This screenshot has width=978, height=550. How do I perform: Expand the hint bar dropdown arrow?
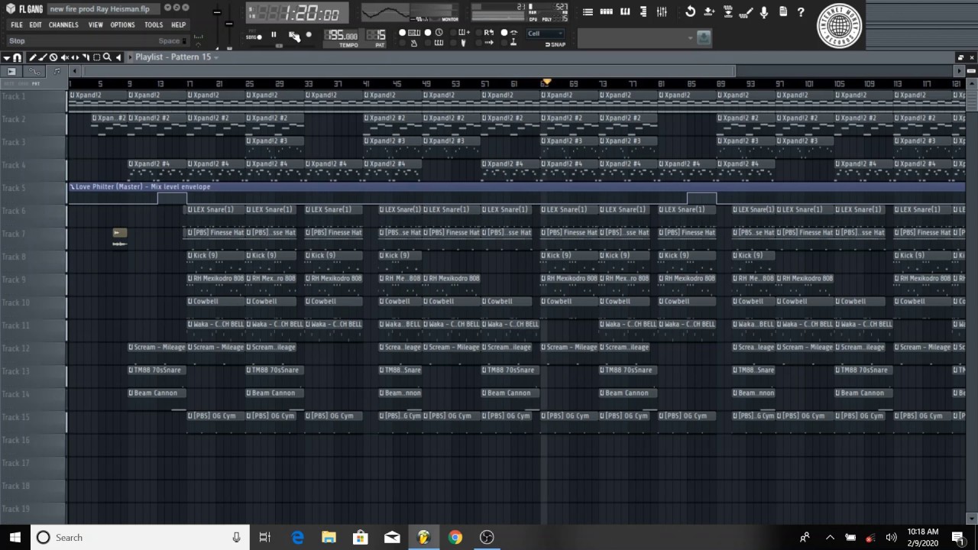coord(690,38)
